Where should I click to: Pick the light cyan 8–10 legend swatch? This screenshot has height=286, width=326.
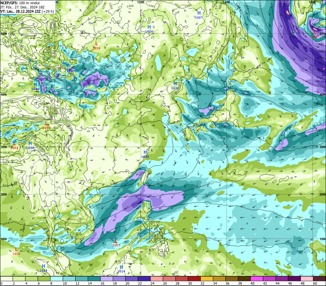56,279
